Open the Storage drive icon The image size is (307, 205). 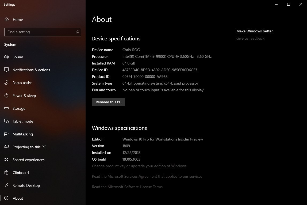[x=7, y=108]
